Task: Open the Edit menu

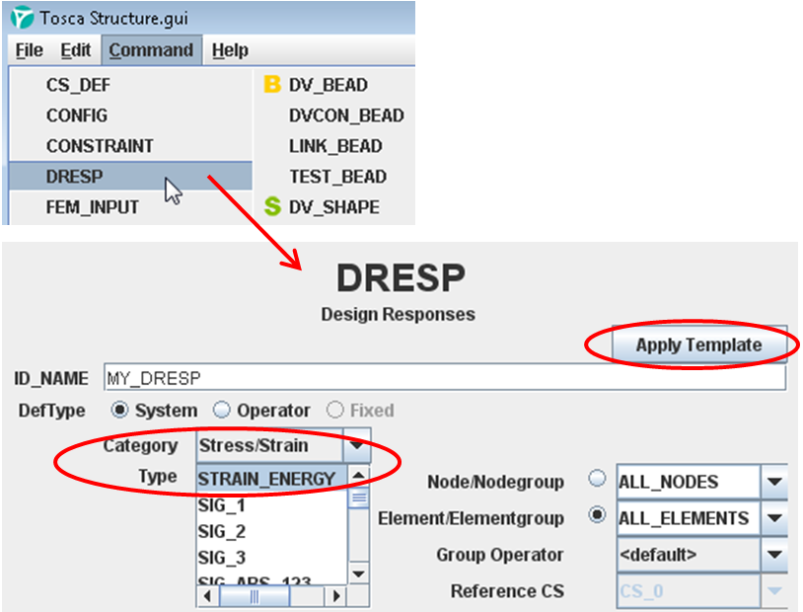Action: tap(76, 50)
